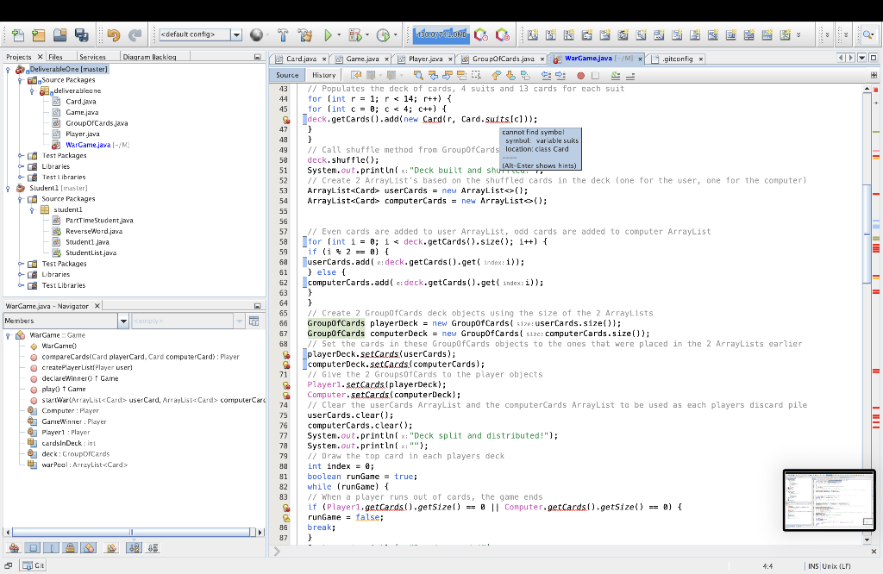Toggle Show Inherited Members filter in Navigator

pyautogui.click(x=15, y=547)
